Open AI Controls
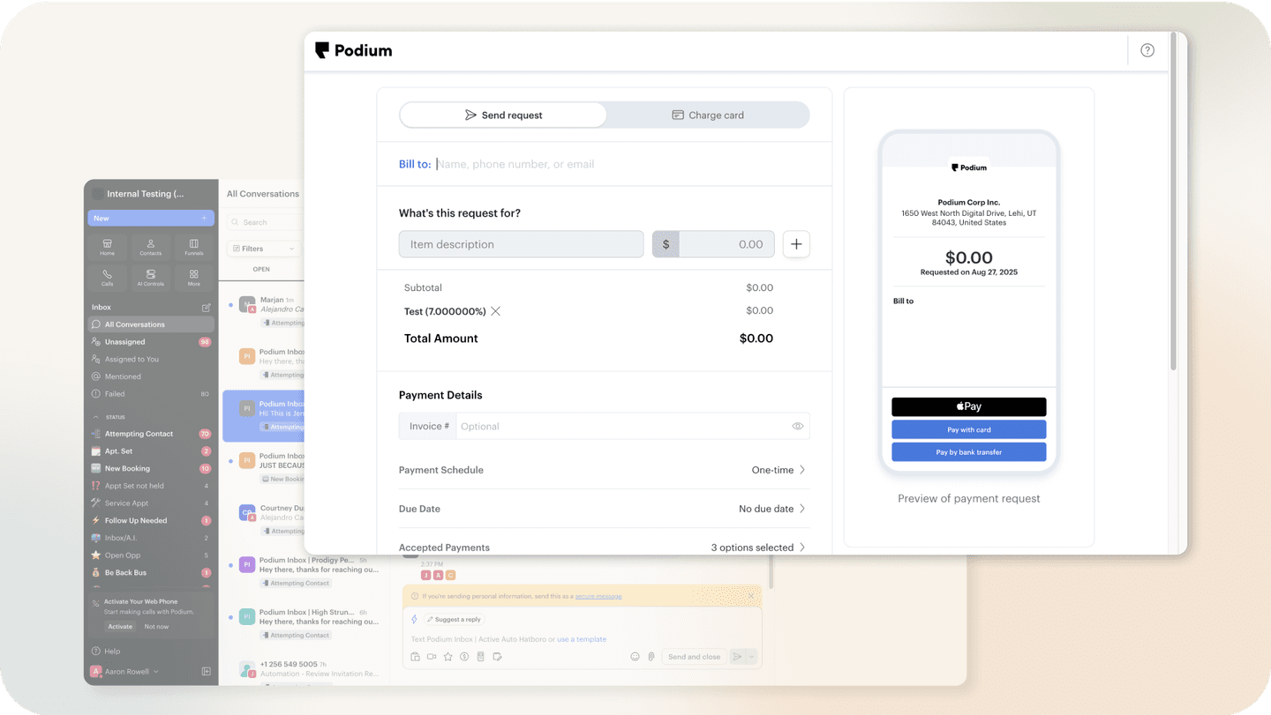1271x715 pixels. (x=150, y=278)
